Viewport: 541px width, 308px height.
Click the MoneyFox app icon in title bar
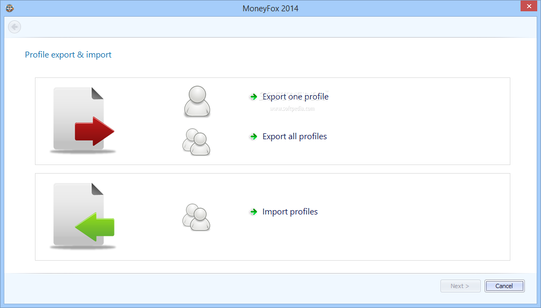10,8
